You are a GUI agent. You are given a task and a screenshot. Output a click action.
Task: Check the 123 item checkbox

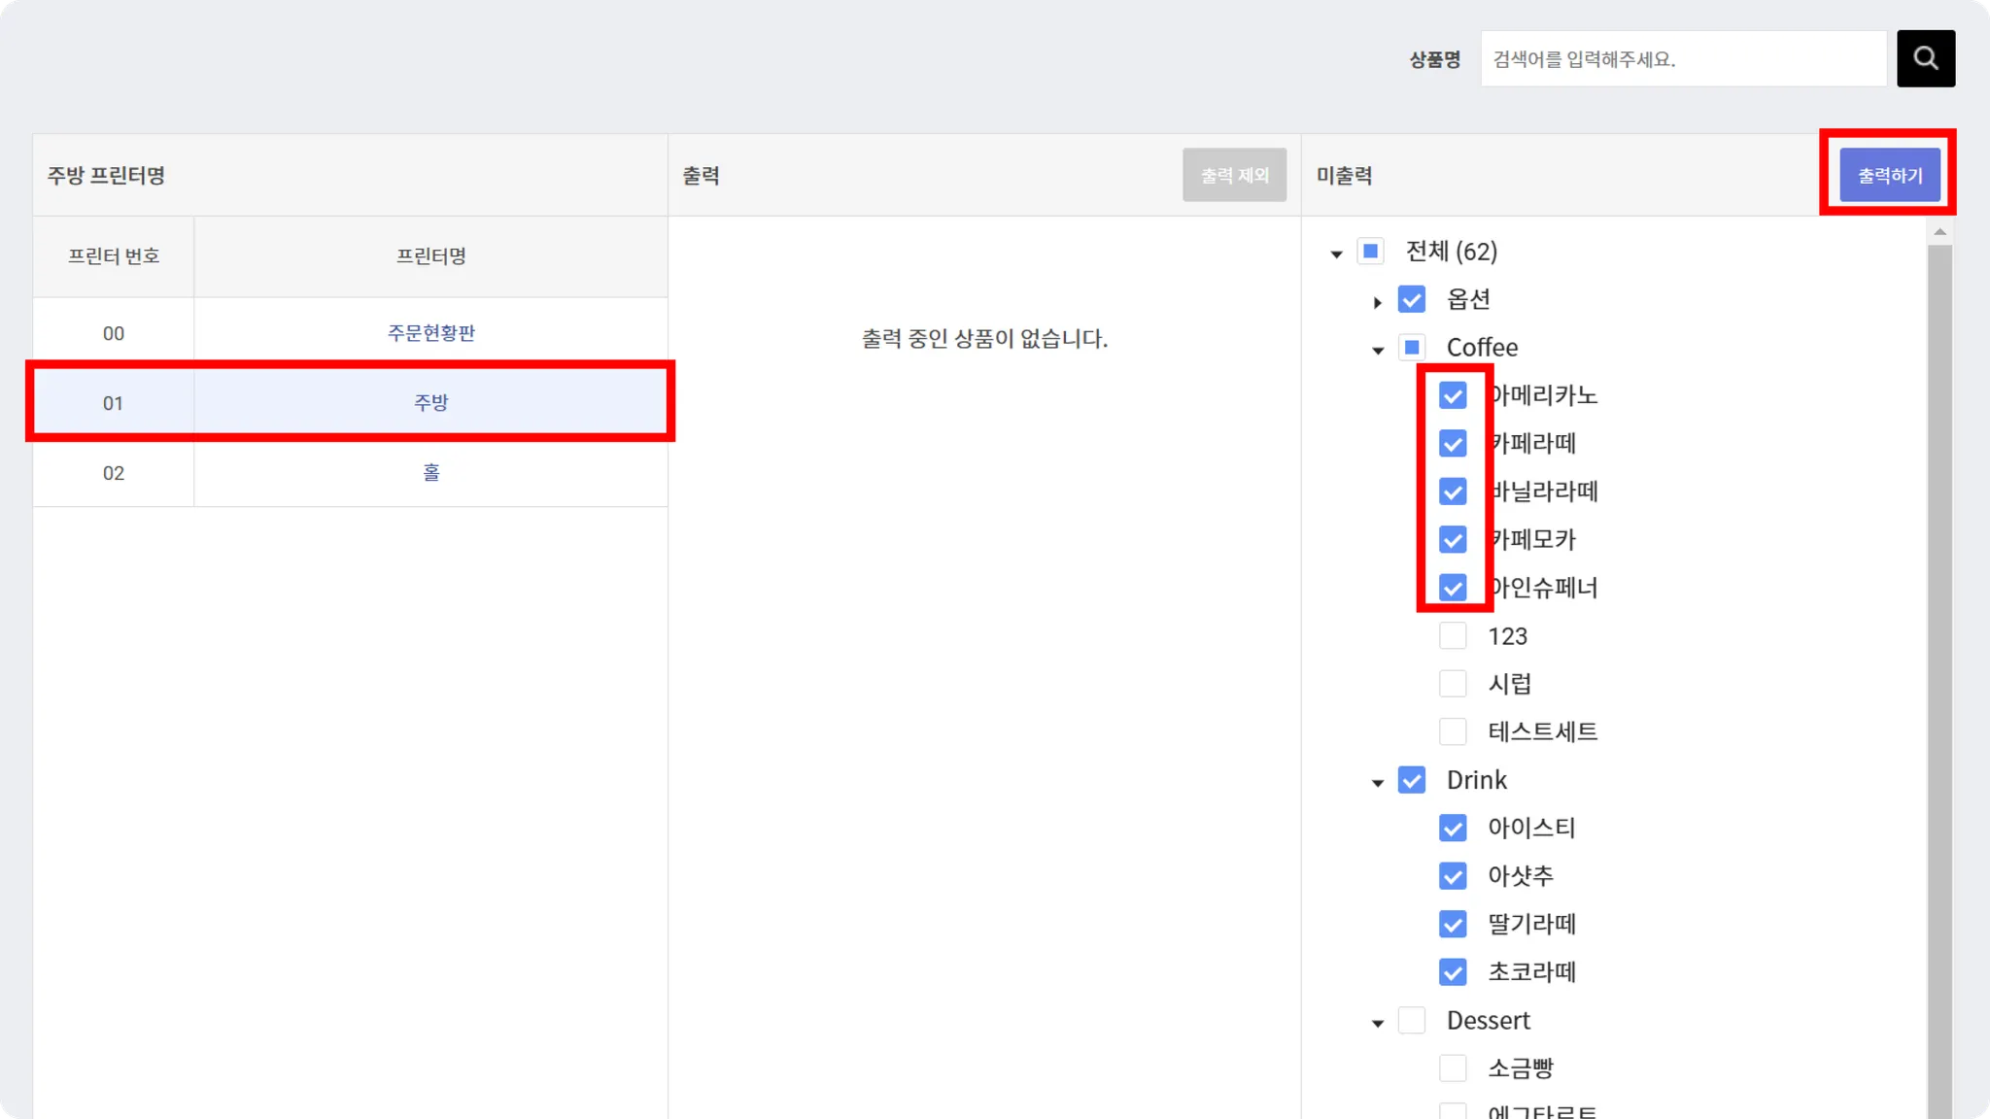[1453, 636]
